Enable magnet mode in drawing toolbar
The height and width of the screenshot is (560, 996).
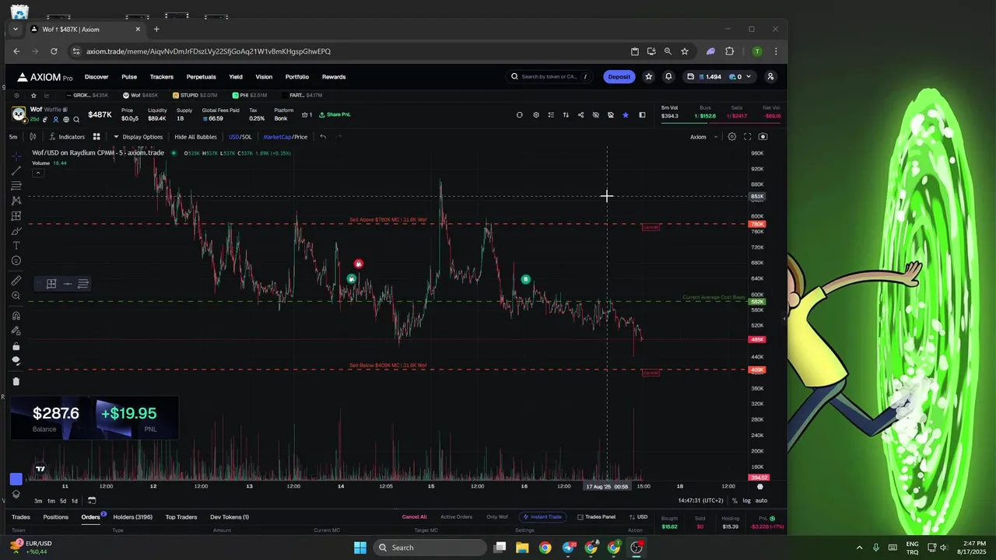[16, 316]
